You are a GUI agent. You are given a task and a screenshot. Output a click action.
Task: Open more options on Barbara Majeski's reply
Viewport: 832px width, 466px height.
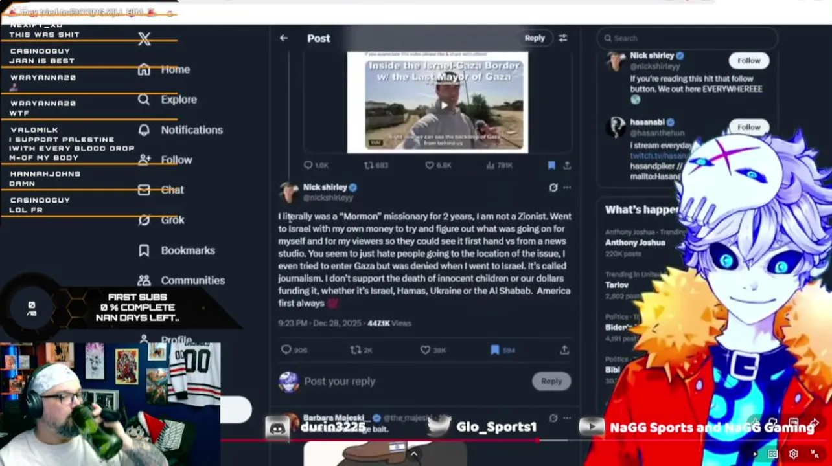(567, 418)
